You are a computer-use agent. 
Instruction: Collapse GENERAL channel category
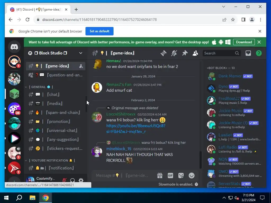click(x=26, y=87)
